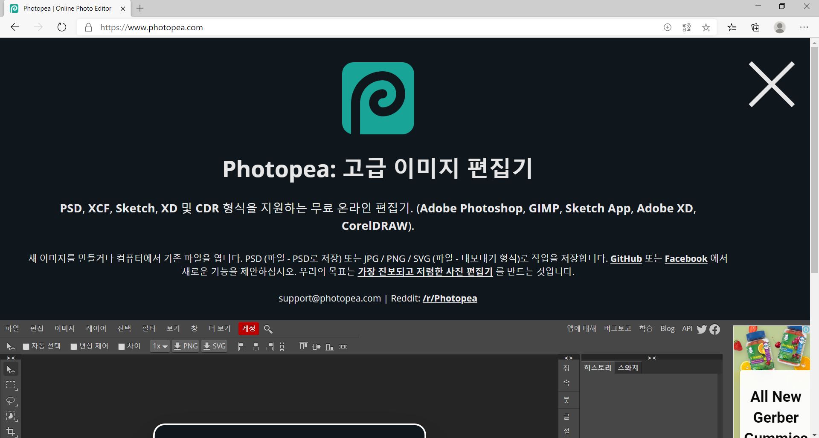
Task: Open the /r/Photopea Reddit link
Action: click(450, 298)
